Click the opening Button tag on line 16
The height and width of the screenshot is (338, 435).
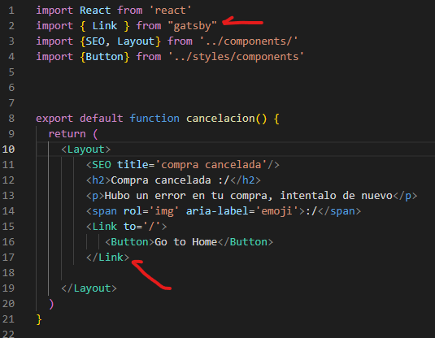click(129, 242)
